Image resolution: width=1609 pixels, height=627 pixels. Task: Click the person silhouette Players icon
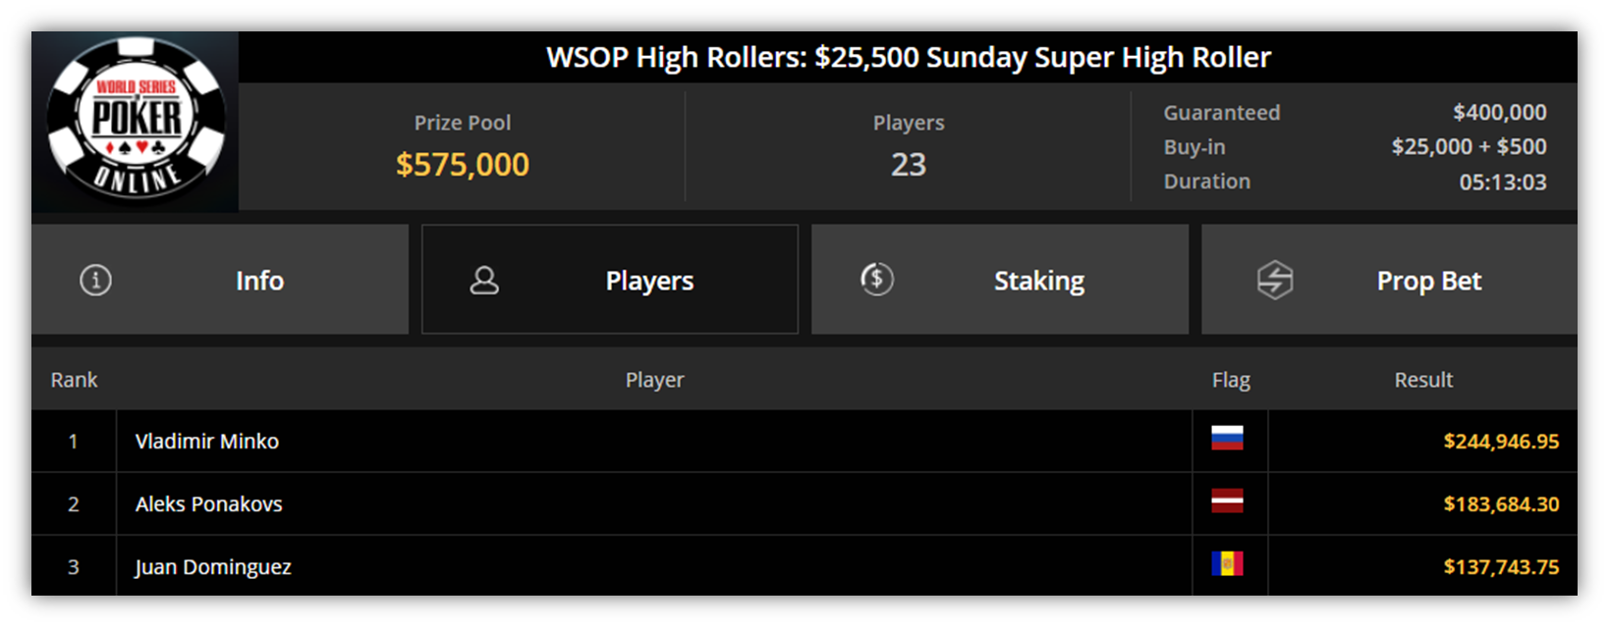click(x=484, y=281)
